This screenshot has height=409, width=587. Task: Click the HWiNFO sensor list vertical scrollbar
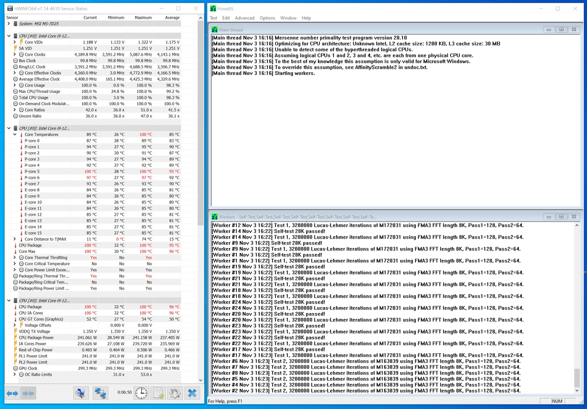201,199
